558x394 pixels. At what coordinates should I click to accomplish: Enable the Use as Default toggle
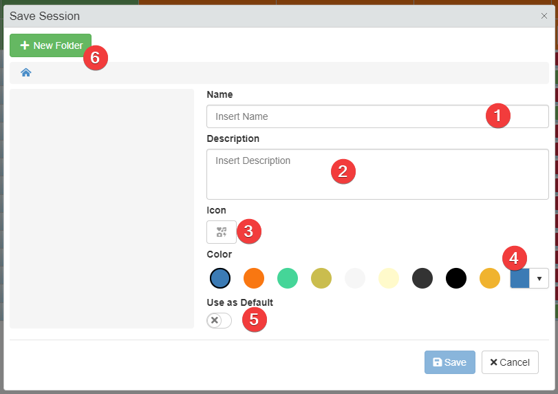tap(219, 320)
